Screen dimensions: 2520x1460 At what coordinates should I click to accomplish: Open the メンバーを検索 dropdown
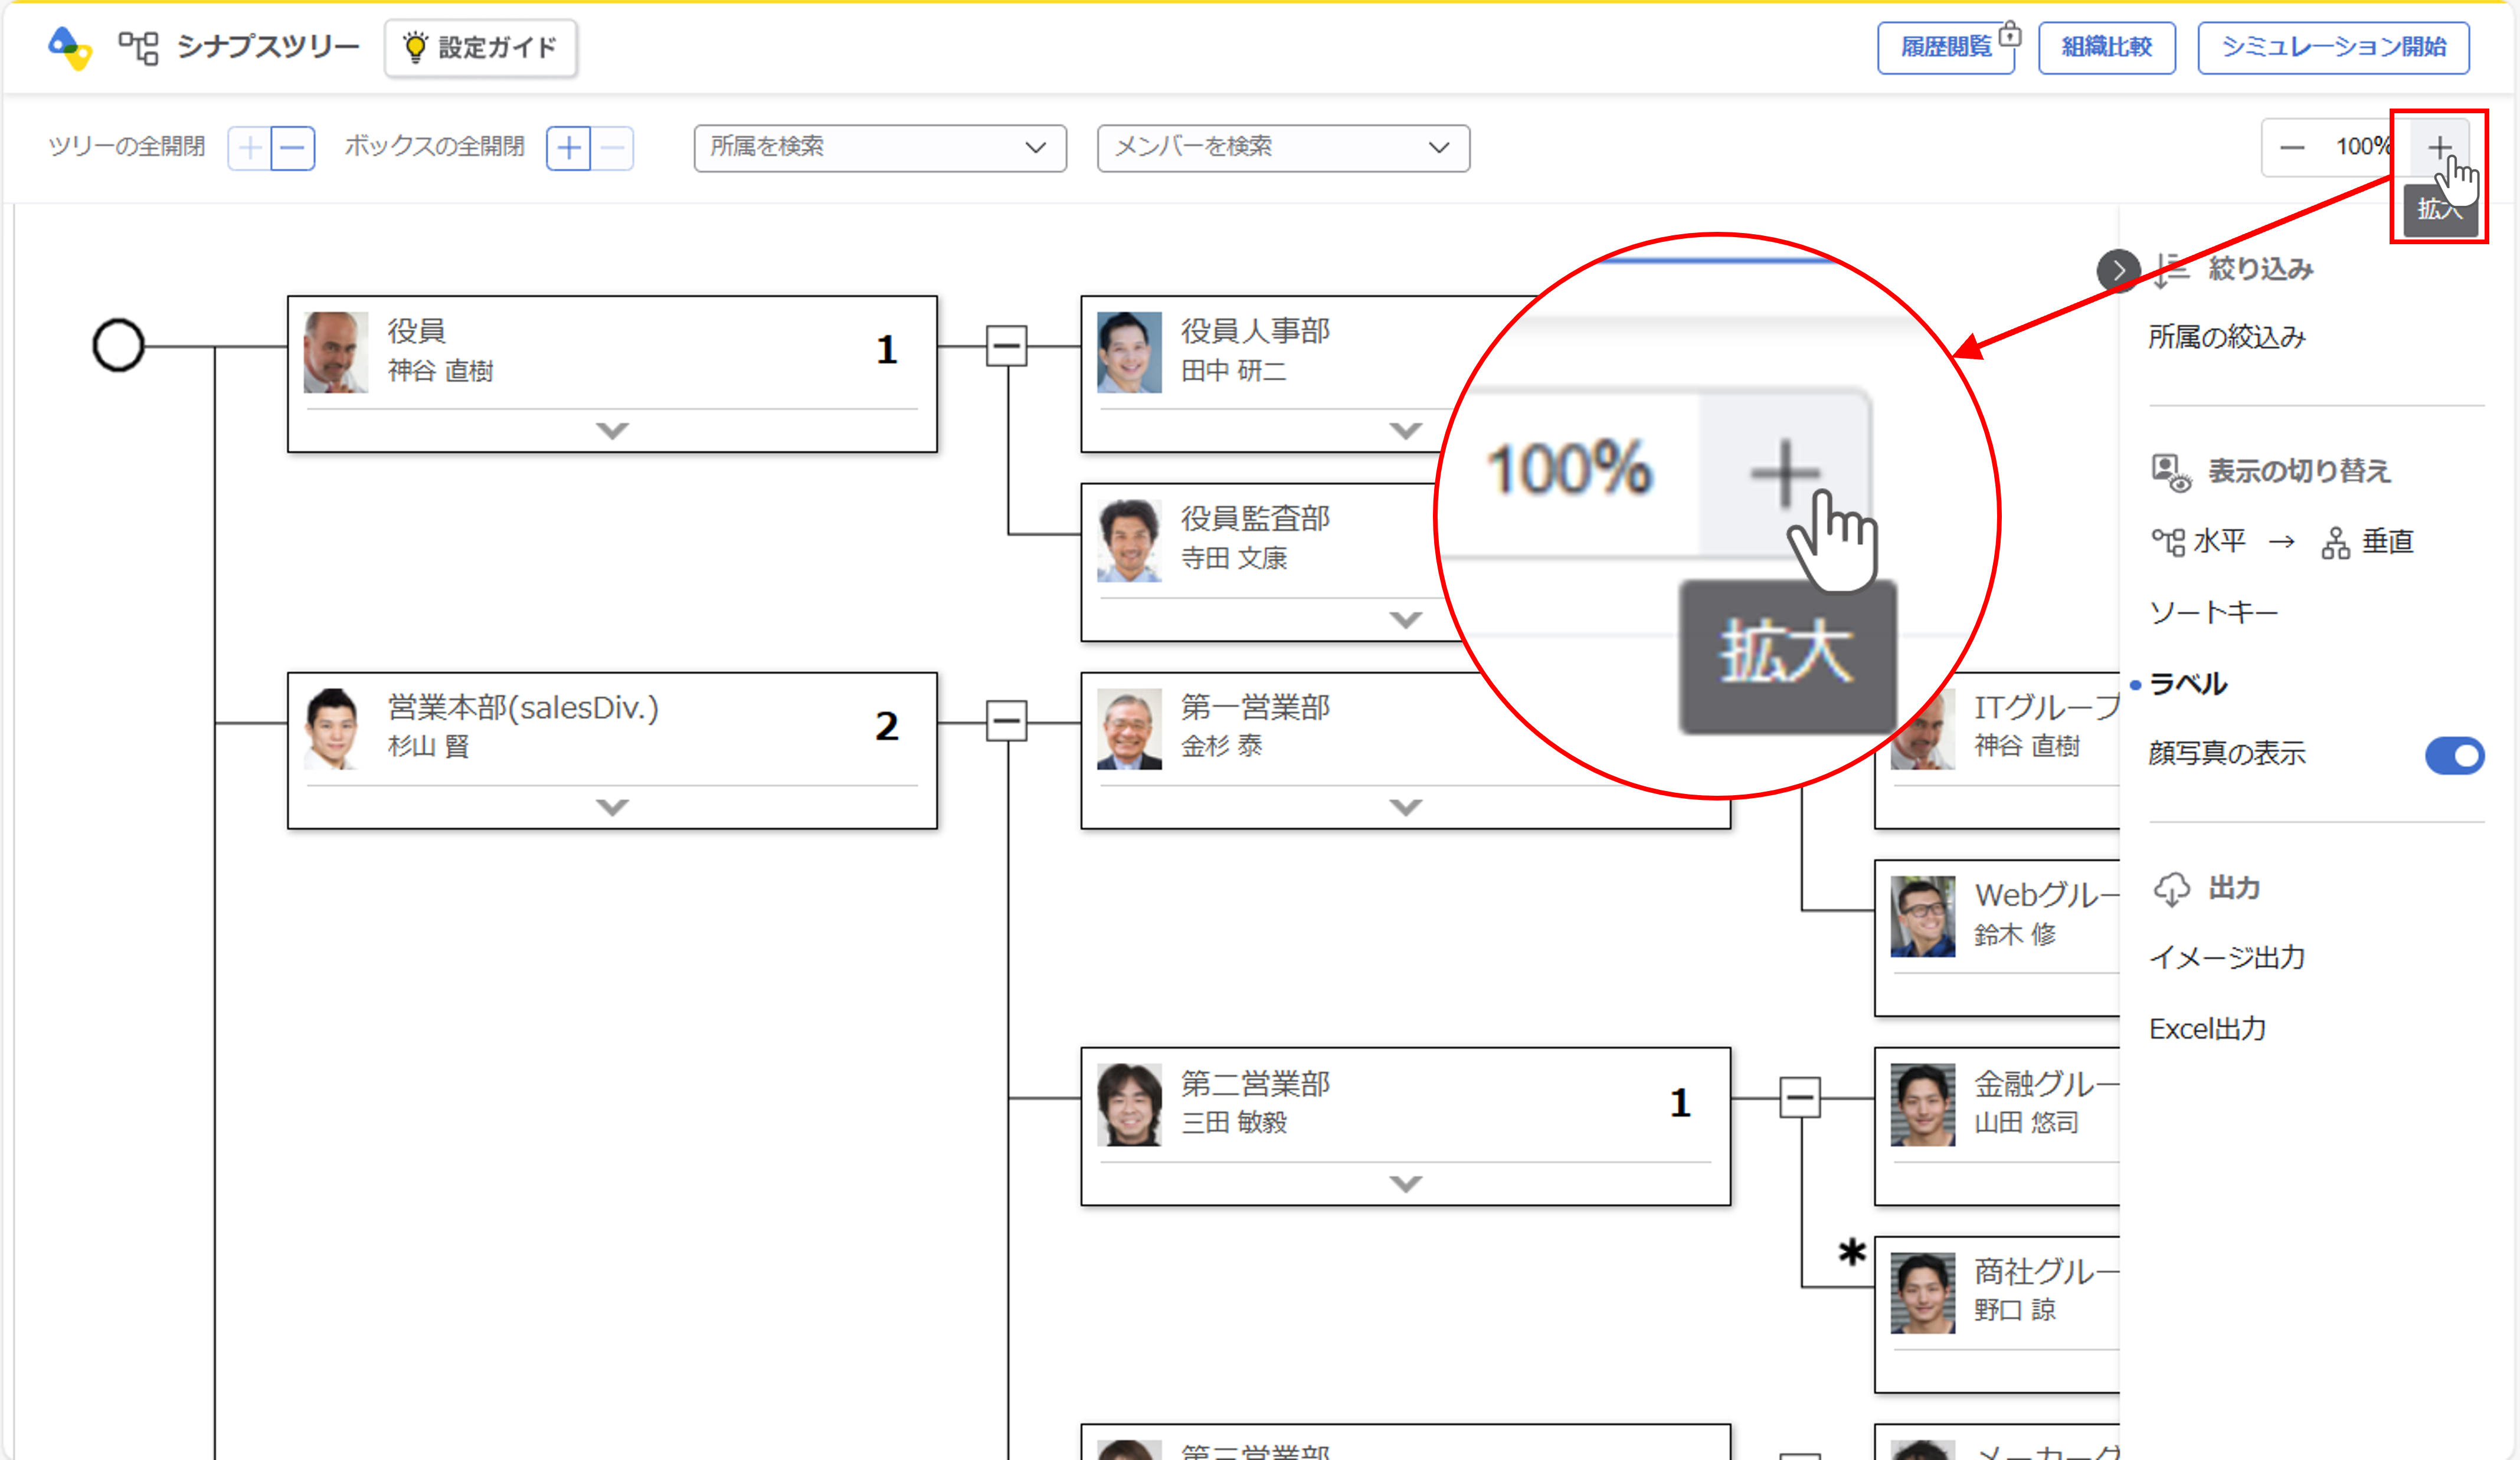(1282, 148)
